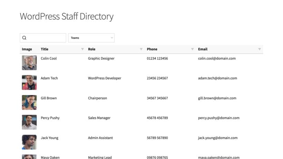This screenshot has height=159, width=283.
Task: Select the name Colin Cool
Action: tap(49, 58)
